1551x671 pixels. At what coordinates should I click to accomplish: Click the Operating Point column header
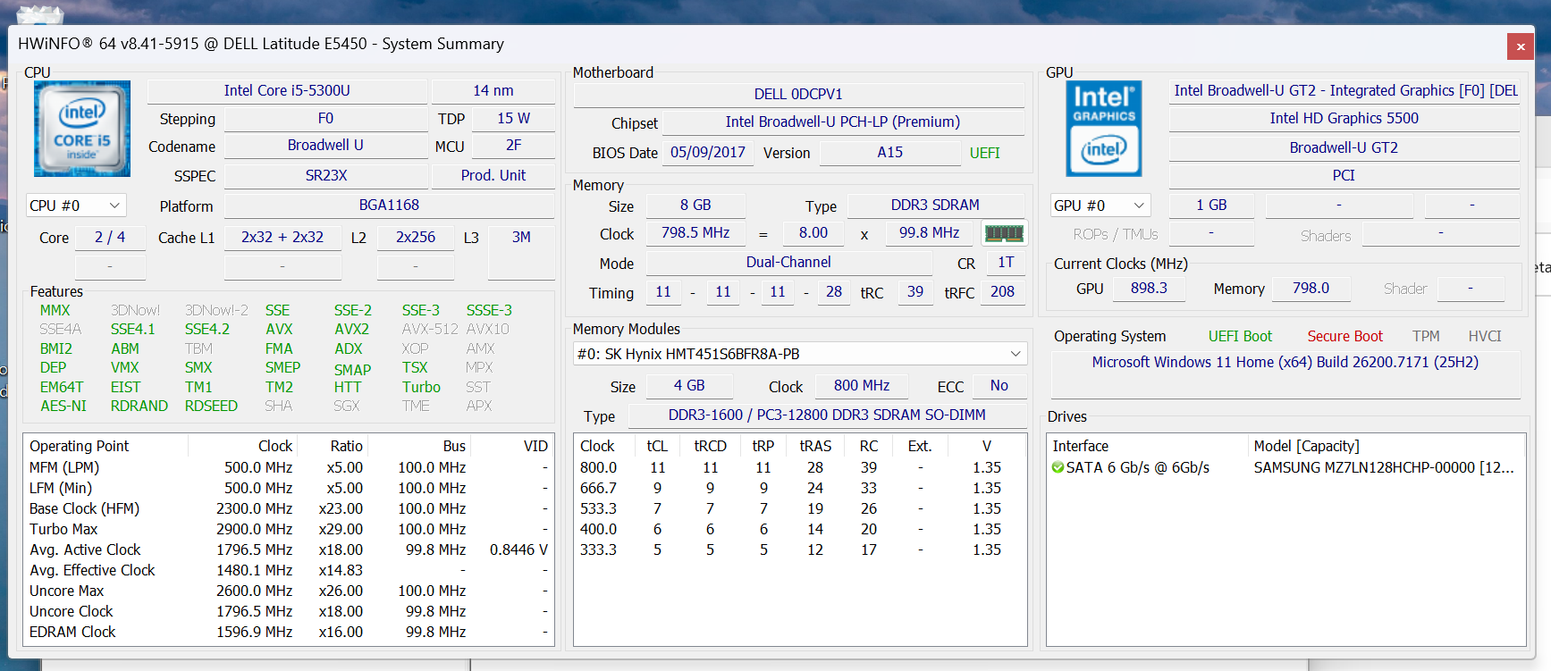click(x=105, y=446)
